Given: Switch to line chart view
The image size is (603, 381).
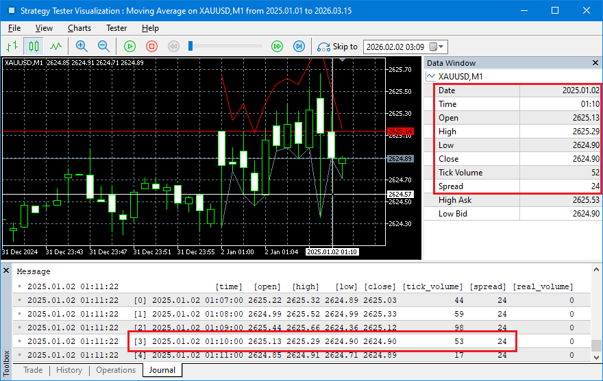Looking at the screenshot, I should 56,47.
